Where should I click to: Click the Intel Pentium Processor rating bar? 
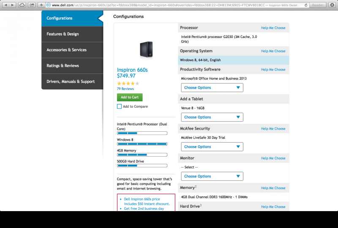142,133
